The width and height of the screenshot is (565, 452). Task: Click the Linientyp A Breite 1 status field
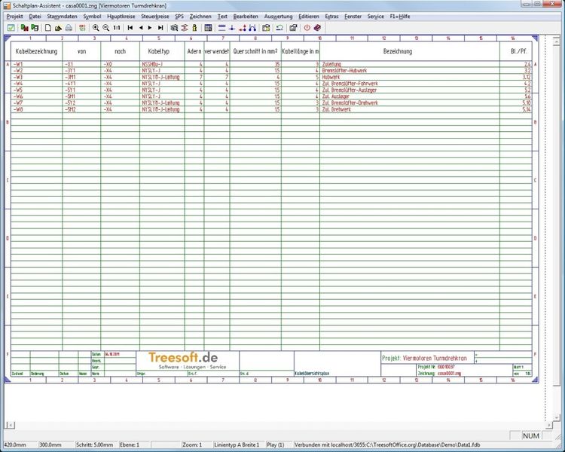(x=237, y=445)
